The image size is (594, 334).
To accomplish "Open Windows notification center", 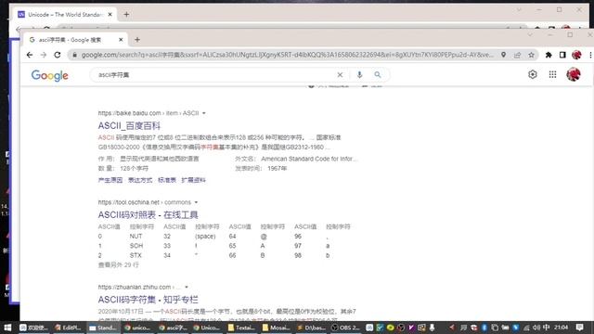I will click(x=579, y=328).
